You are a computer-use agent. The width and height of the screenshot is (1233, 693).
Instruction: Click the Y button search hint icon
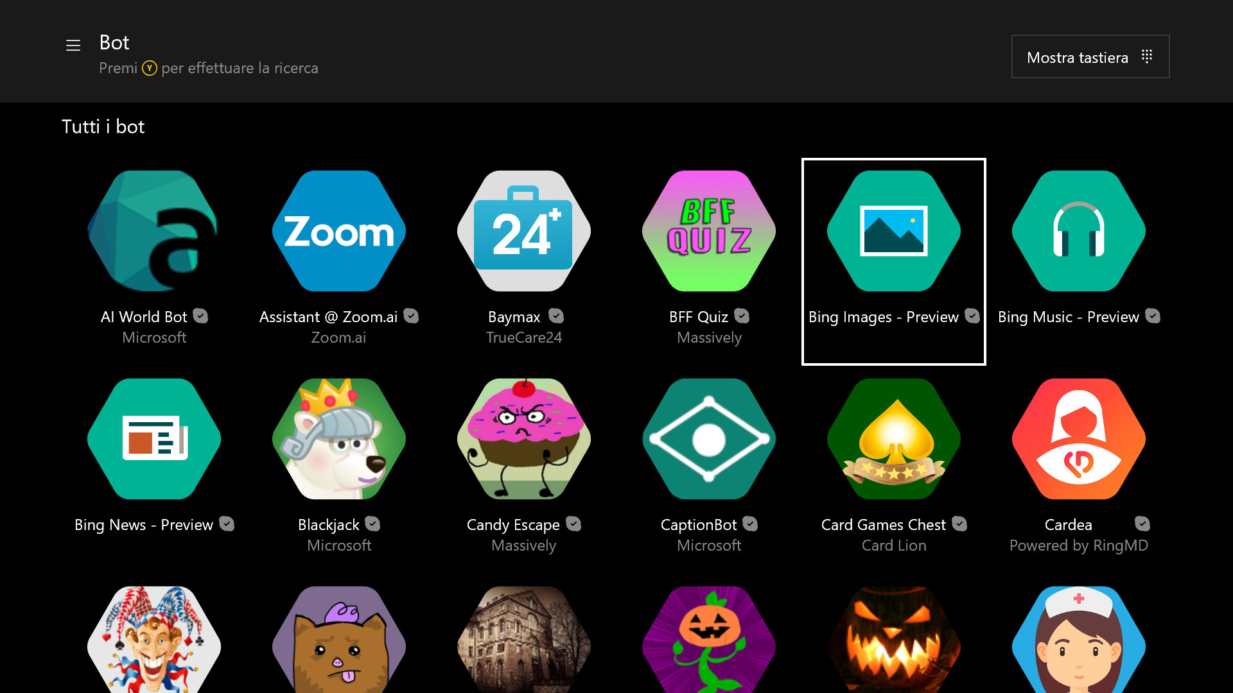point(150,68)
